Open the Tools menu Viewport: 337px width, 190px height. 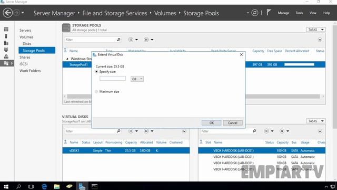[299, 13]
